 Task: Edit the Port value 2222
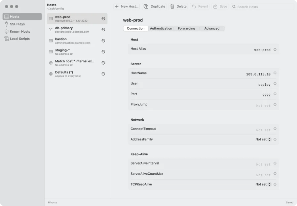[266, 95]
